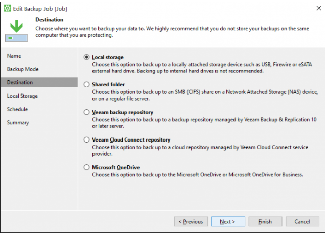Click the green download arrow destination icon

click(x=16, y=31)
